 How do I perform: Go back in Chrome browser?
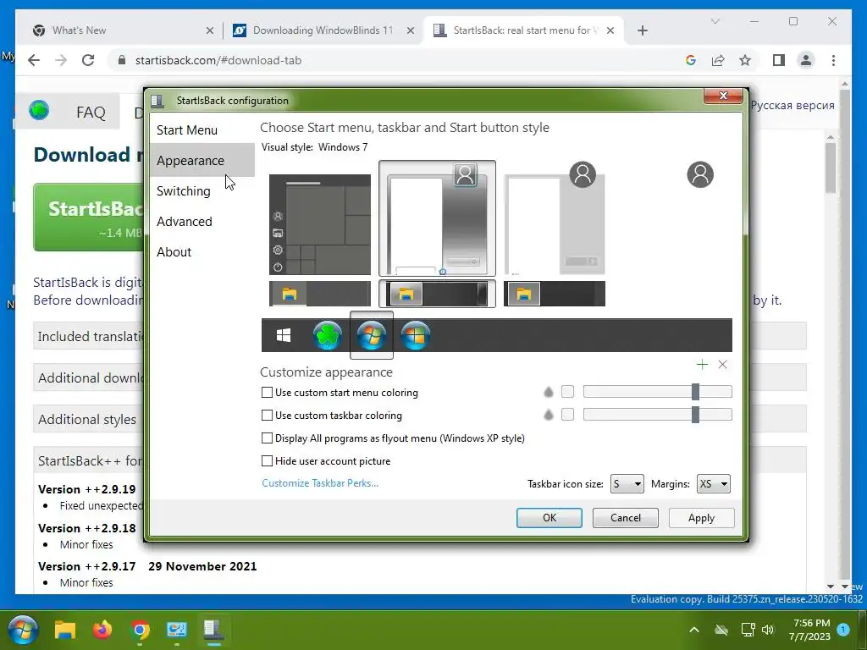tap(34, 60)
